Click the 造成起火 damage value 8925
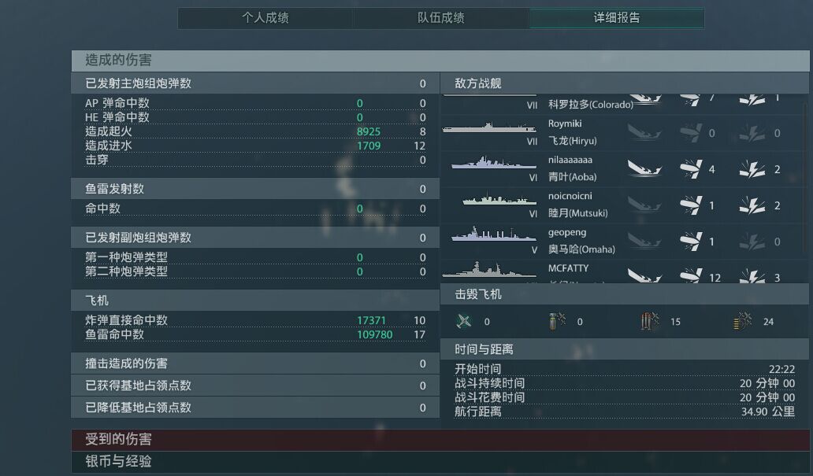Viewport: 813px width, 476px height. point(369,131)
